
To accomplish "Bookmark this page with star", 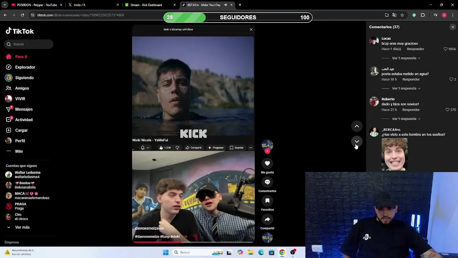I will (402, 15).
